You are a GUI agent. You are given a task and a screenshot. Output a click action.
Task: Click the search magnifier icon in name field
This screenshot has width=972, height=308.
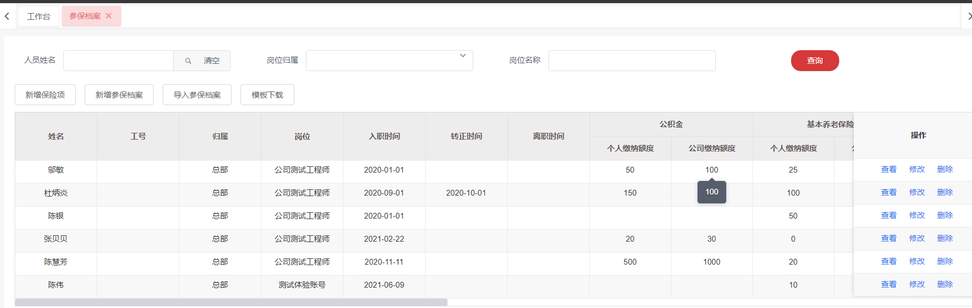point(188,61)
